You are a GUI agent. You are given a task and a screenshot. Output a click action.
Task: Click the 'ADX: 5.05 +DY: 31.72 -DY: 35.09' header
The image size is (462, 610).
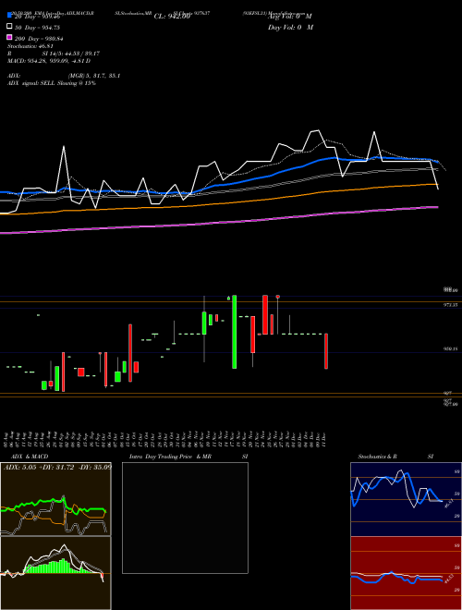point(57,467)
